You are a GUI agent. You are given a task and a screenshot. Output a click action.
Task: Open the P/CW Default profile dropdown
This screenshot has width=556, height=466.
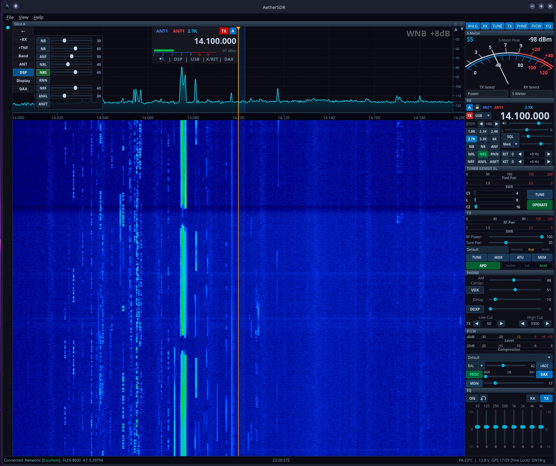coord(509,358)
